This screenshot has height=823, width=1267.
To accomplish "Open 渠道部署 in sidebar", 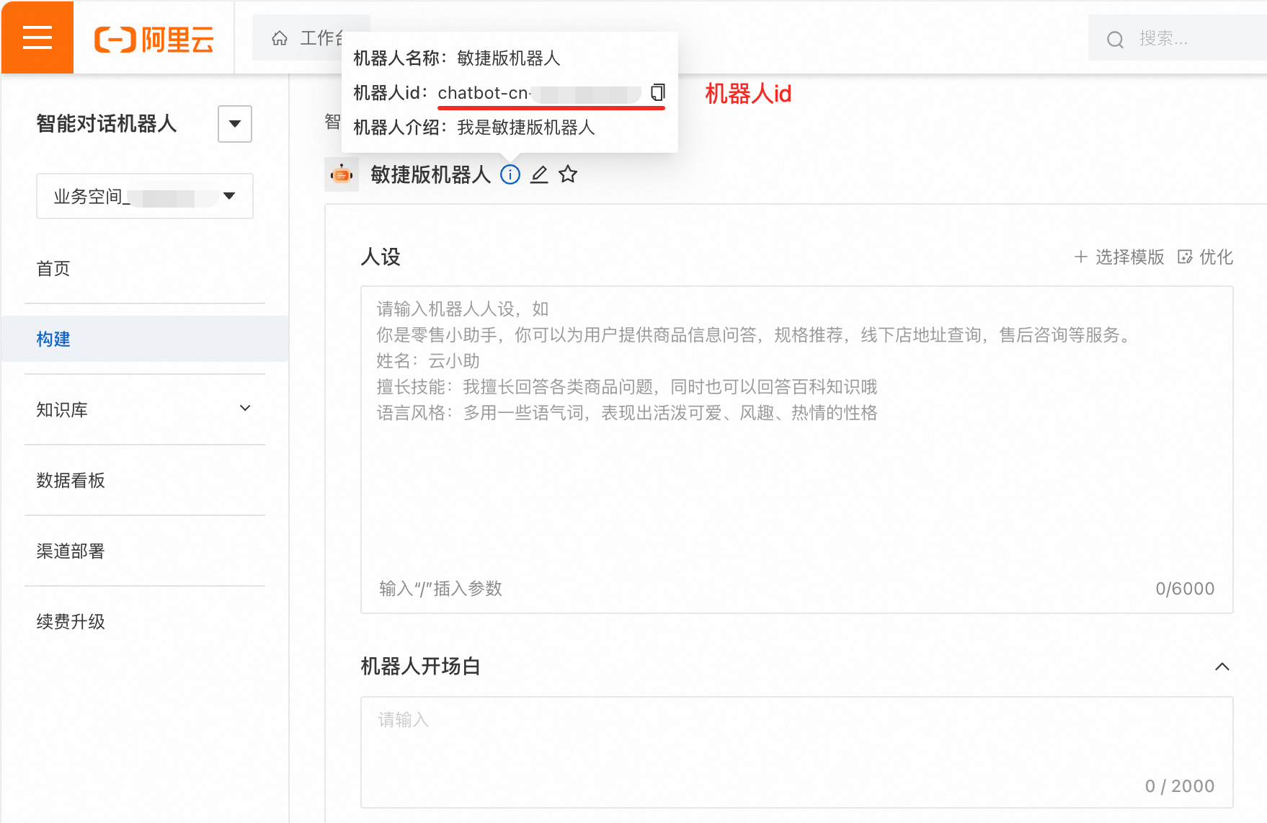I will 71,551.
